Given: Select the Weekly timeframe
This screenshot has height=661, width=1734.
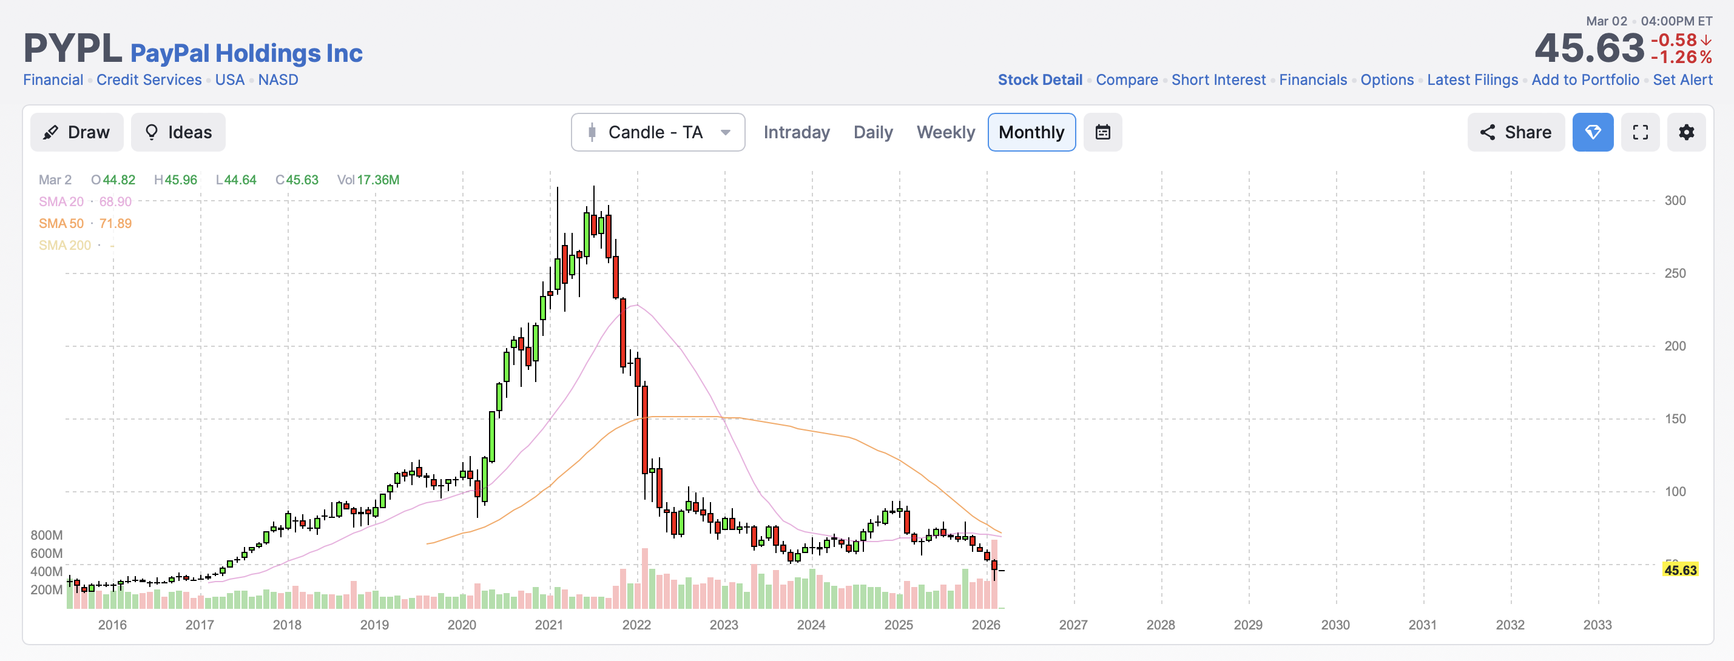Looking at the screenshot, I should [x=945, y=132].
